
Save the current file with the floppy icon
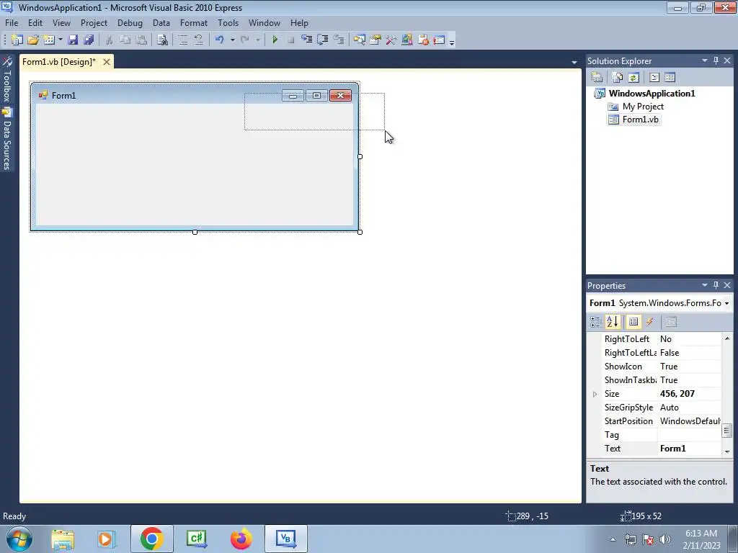click(73, 40)
